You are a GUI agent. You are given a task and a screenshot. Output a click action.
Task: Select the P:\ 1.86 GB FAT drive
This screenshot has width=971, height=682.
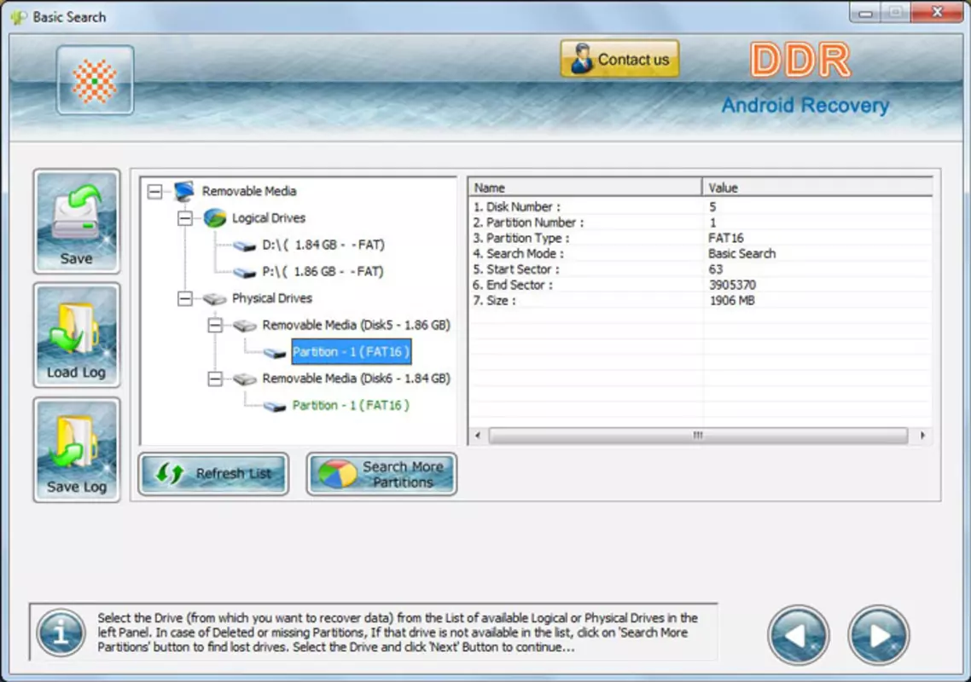tap(323, 272)
